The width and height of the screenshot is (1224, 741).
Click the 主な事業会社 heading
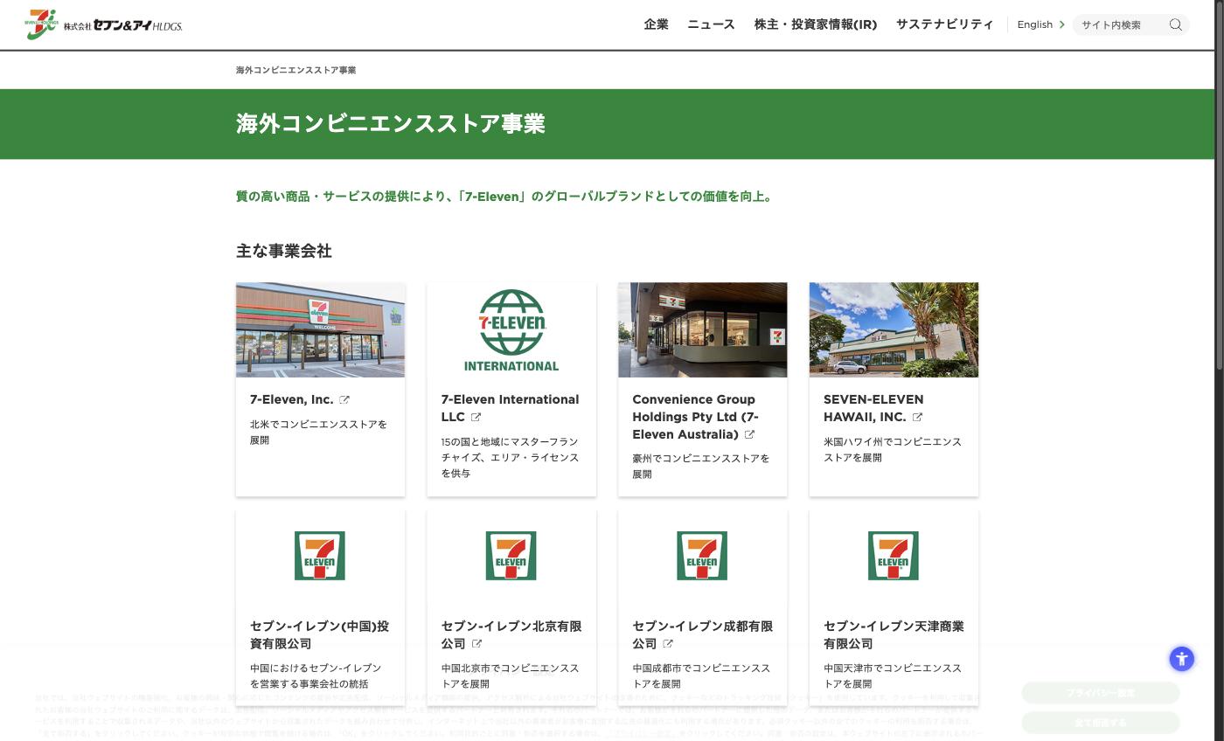[x=284, y=251]
